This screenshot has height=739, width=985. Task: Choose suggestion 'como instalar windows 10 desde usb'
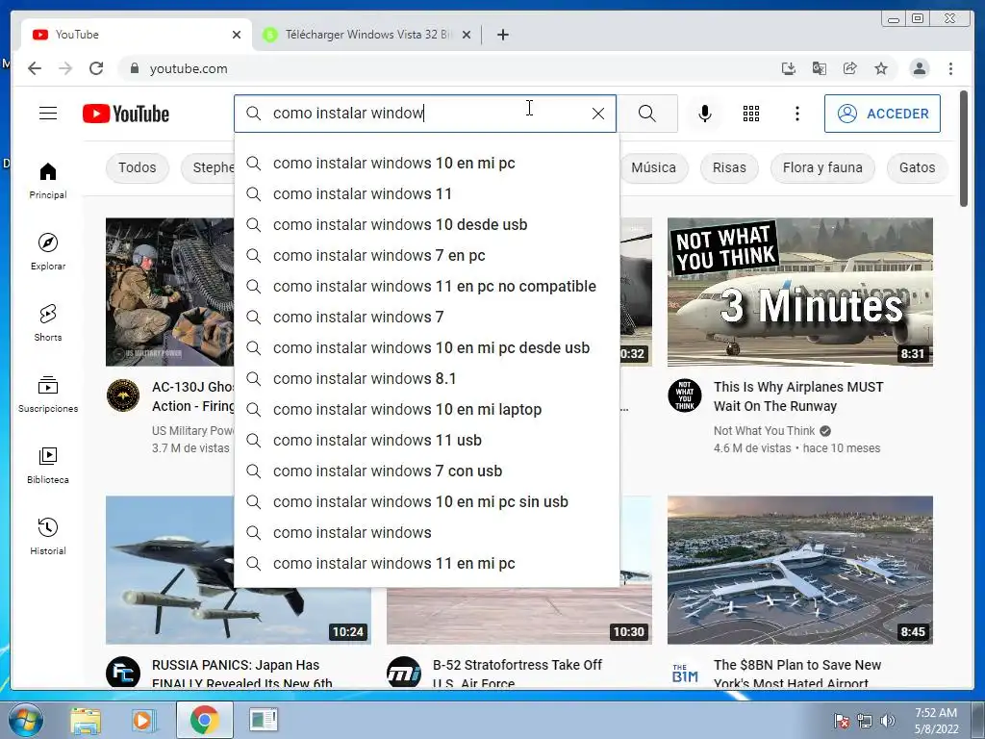[426, 225]
